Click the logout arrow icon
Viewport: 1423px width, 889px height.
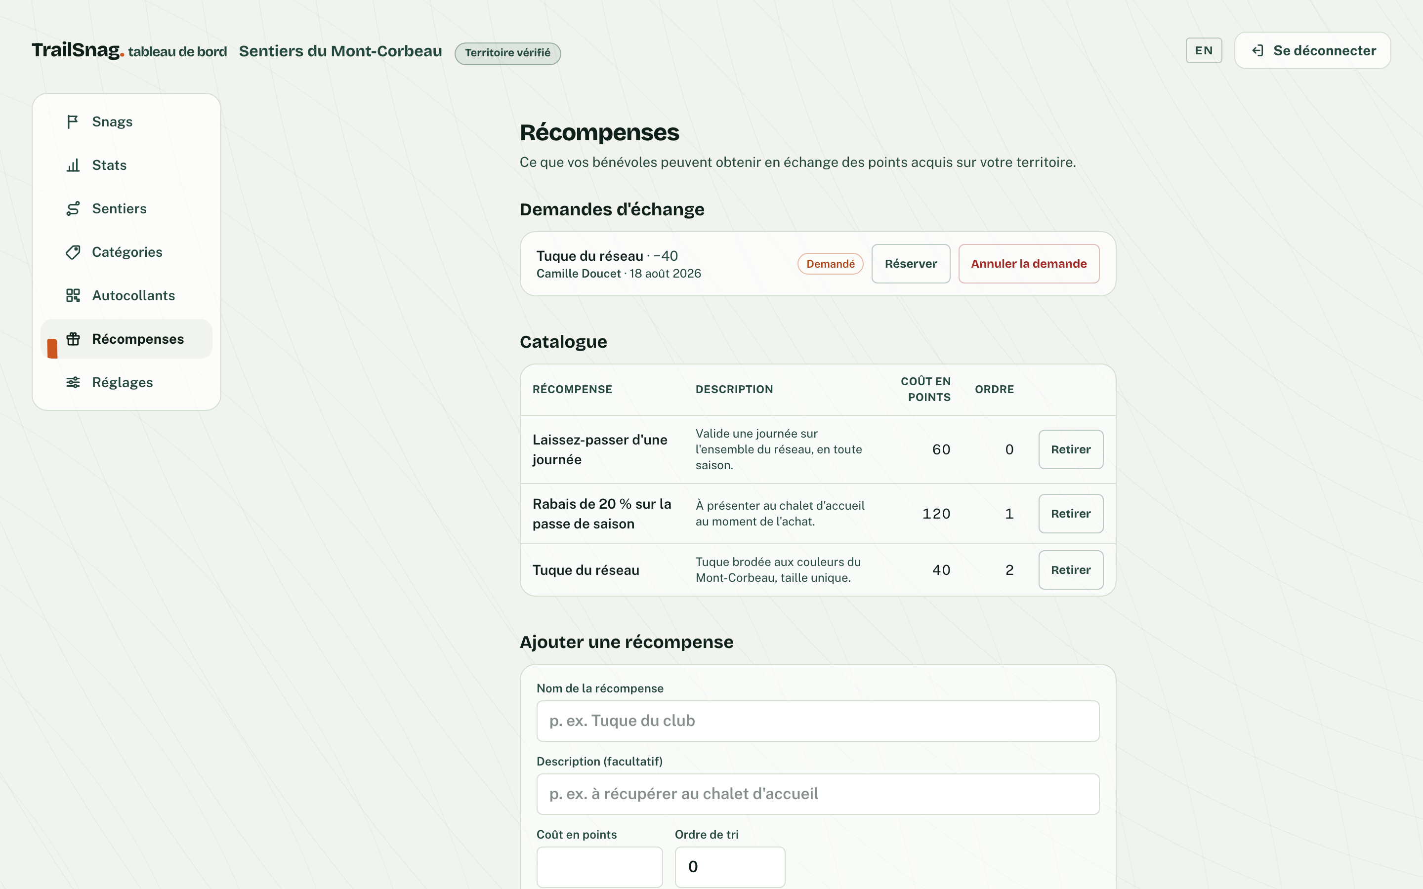click(1257, 50)
